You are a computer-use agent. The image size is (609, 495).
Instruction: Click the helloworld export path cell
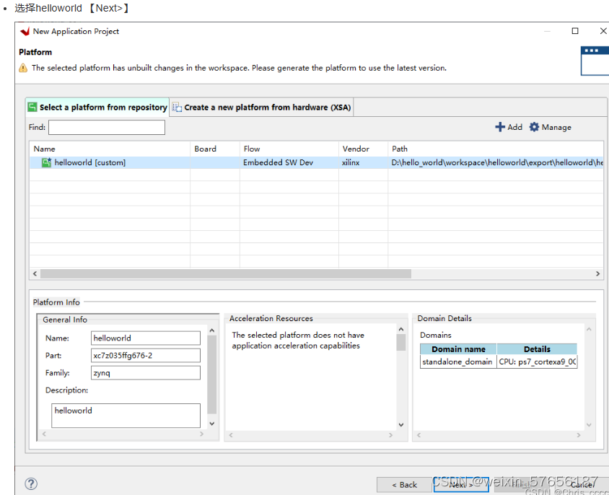click(496, 162)
